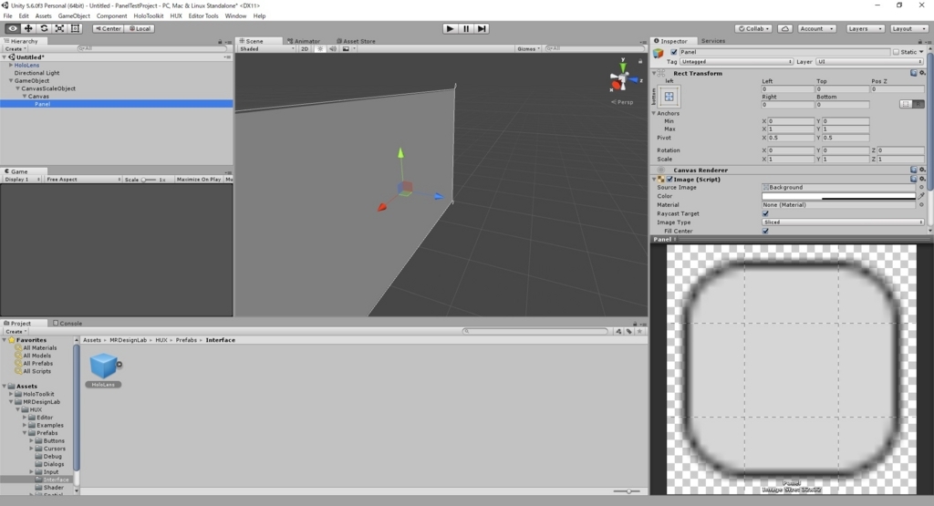Open the Component menu
This screenshot has width=934, height=506.
click(111, 16)
